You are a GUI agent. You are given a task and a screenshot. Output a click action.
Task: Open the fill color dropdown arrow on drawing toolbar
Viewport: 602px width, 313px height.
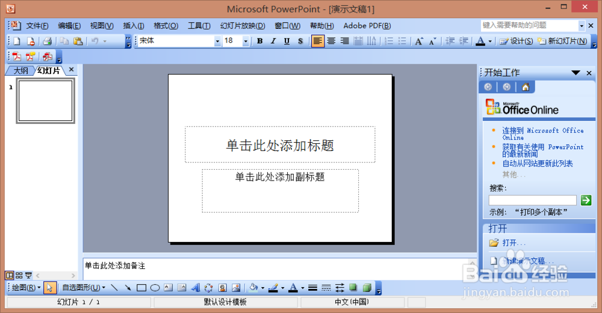pos(262,288)
